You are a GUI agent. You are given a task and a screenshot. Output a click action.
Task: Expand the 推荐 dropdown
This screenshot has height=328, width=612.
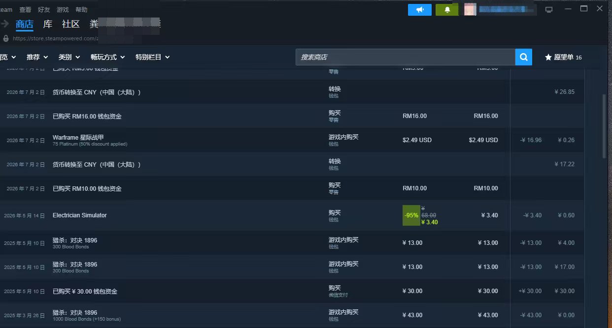point(37,57)
